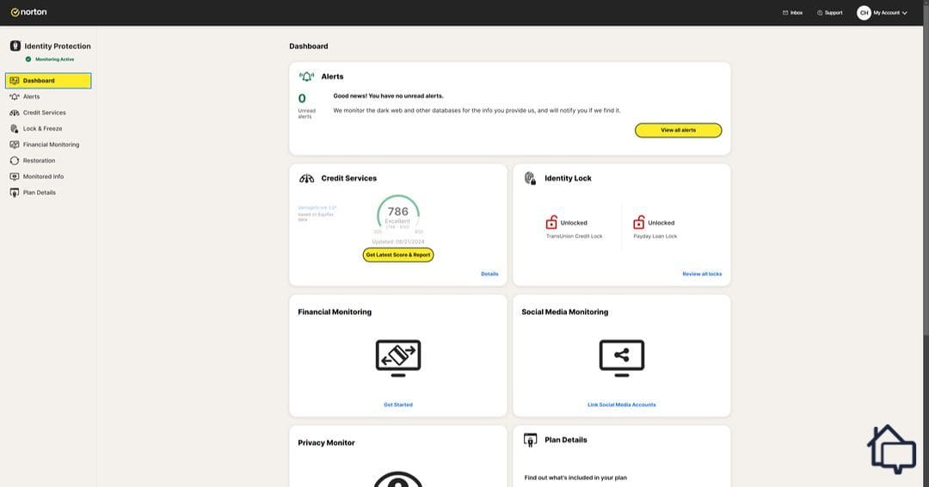
Task: Click the Plan Details card icon
Action: (530, 440)
